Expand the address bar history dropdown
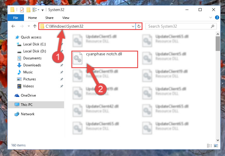225x156 pixels. (133, 26)
